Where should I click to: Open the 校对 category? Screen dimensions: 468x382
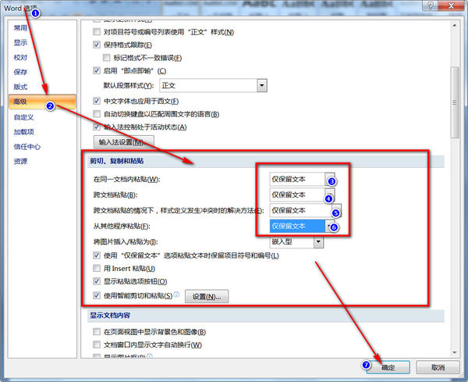coord(20,57)
